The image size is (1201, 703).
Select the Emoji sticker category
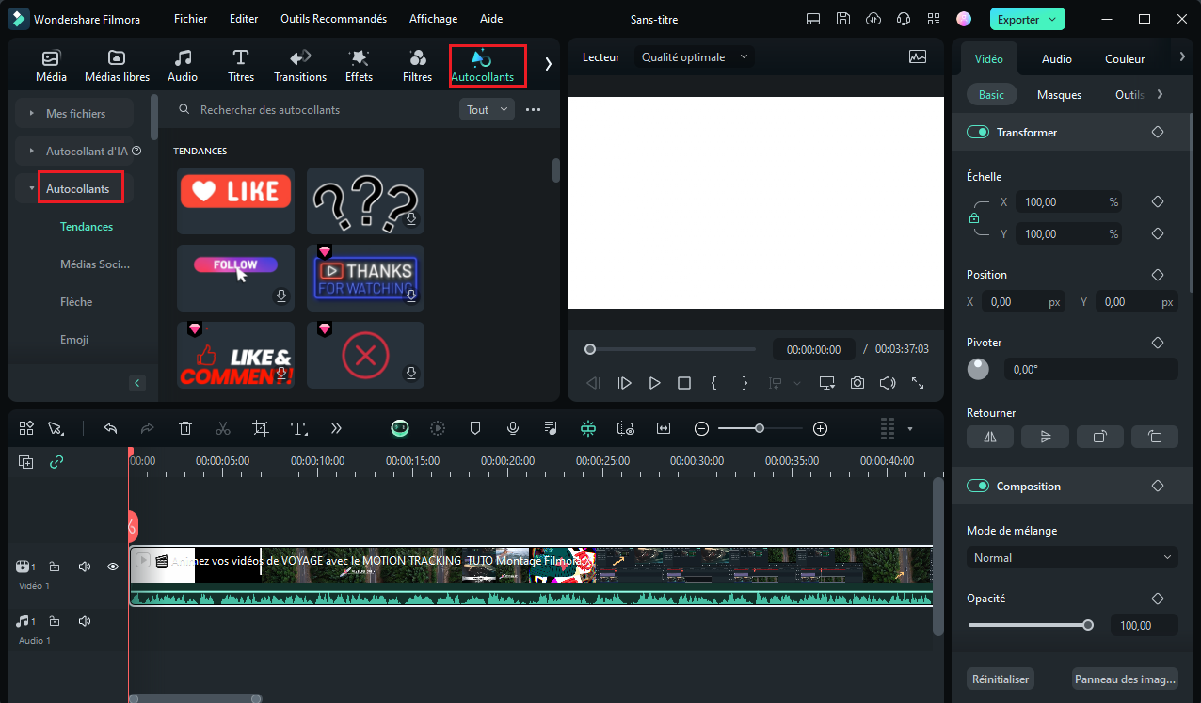[x=74, y=340]
